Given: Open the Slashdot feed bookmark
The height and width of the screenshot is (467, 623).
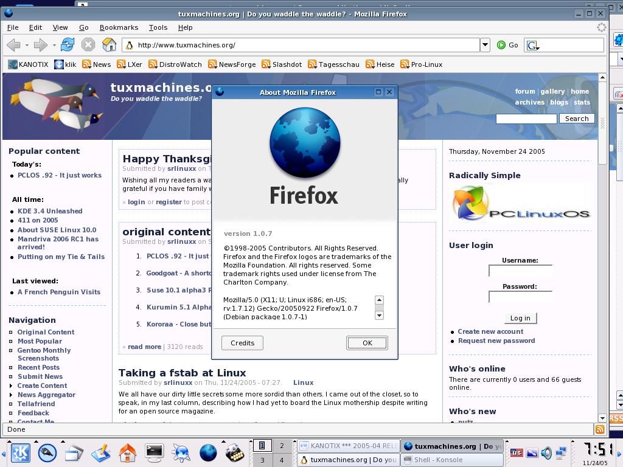Looking at the screenshot, I should (x=282, y=64).
